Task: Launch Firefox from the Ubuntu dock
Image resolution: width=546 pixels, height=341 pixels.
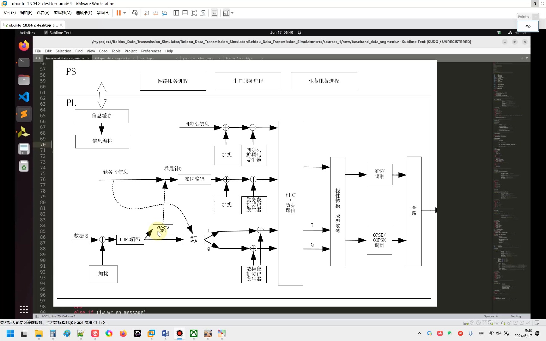Action: pyautogui.click(x=24, y=46)
